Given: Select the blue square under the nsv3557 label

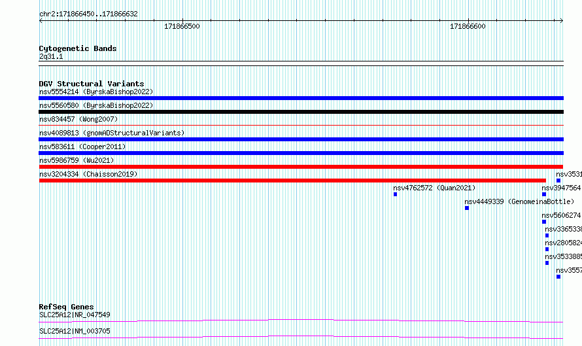Looking at the screenshot, I should tap(558, 277).
